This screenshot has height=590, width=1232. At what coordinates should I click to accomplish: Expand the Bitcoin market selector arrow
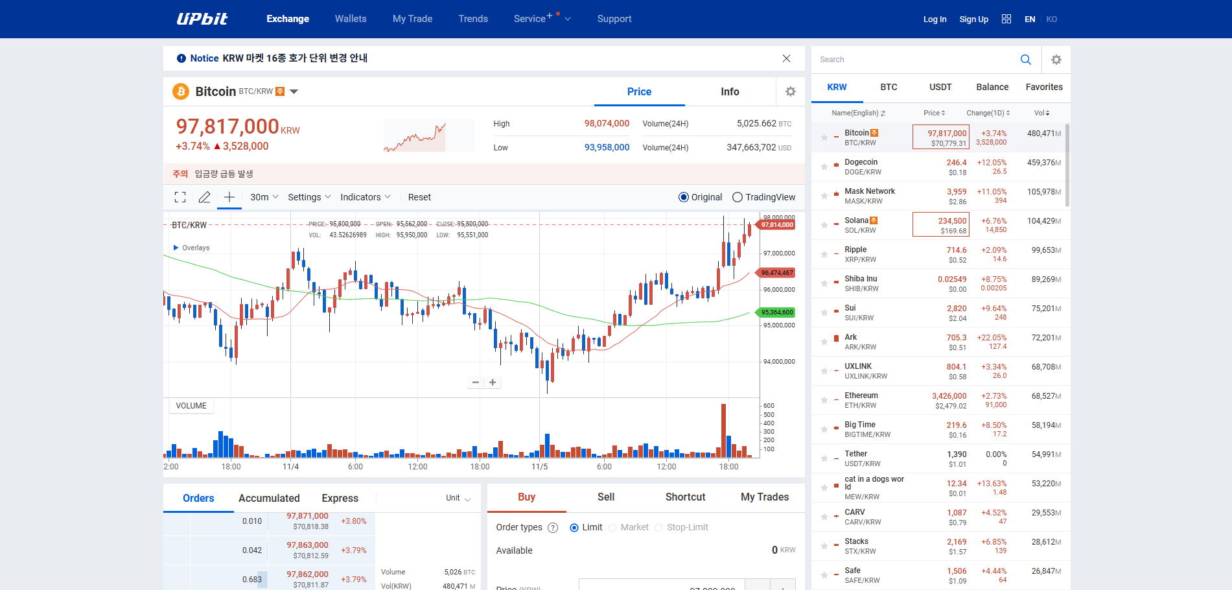(294, 91)
